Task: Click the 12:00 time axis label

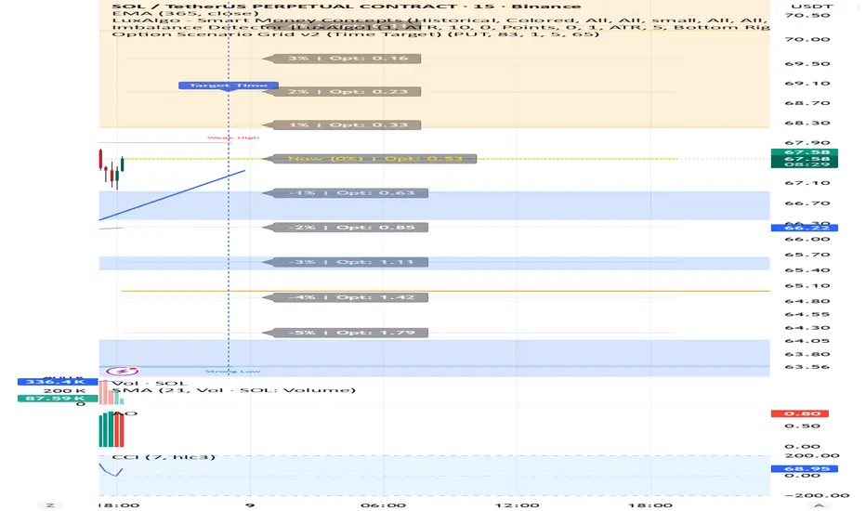Action: [517, 504]
